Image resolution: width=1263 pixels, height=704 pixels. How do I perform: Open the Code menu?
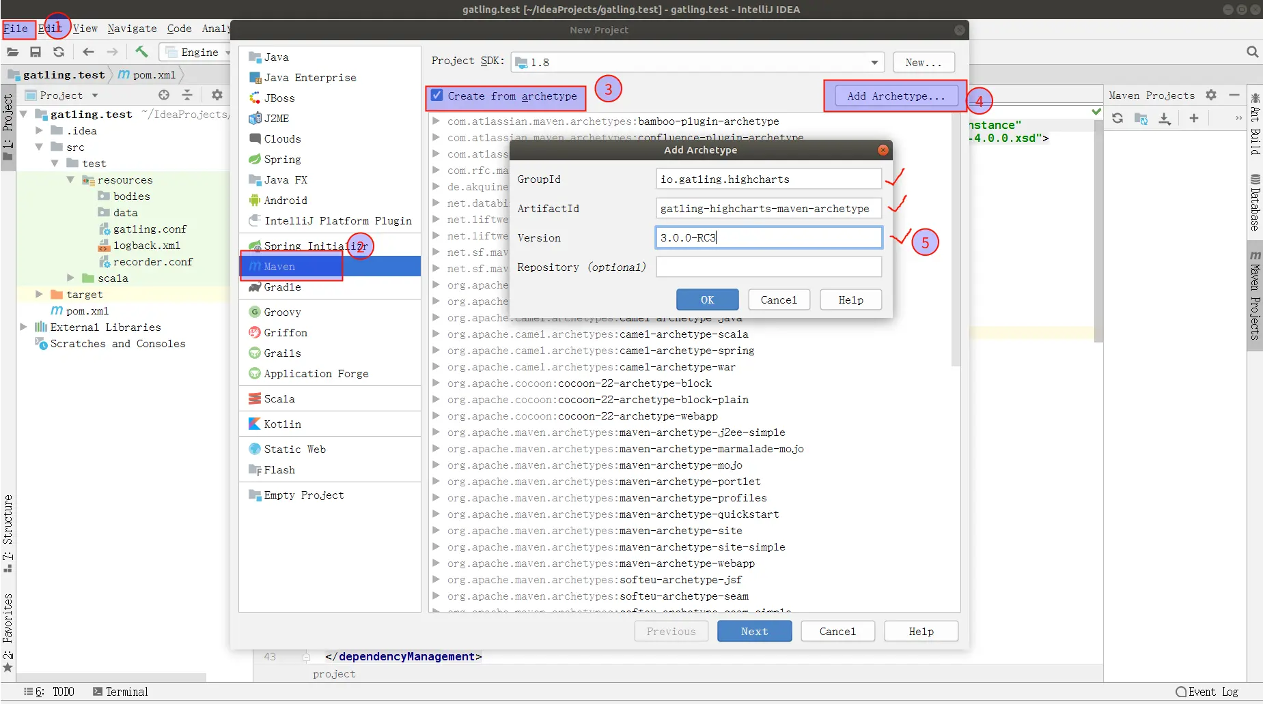tap(179, 29)
